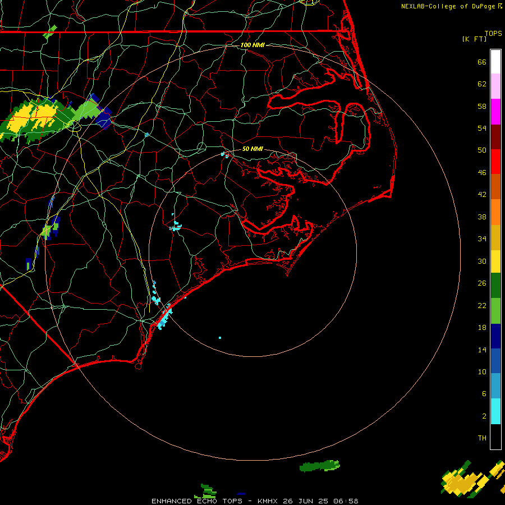Click the 100 NMI range ring label
The height and width of the screenshot is (505, 505).
click(252, 45)
